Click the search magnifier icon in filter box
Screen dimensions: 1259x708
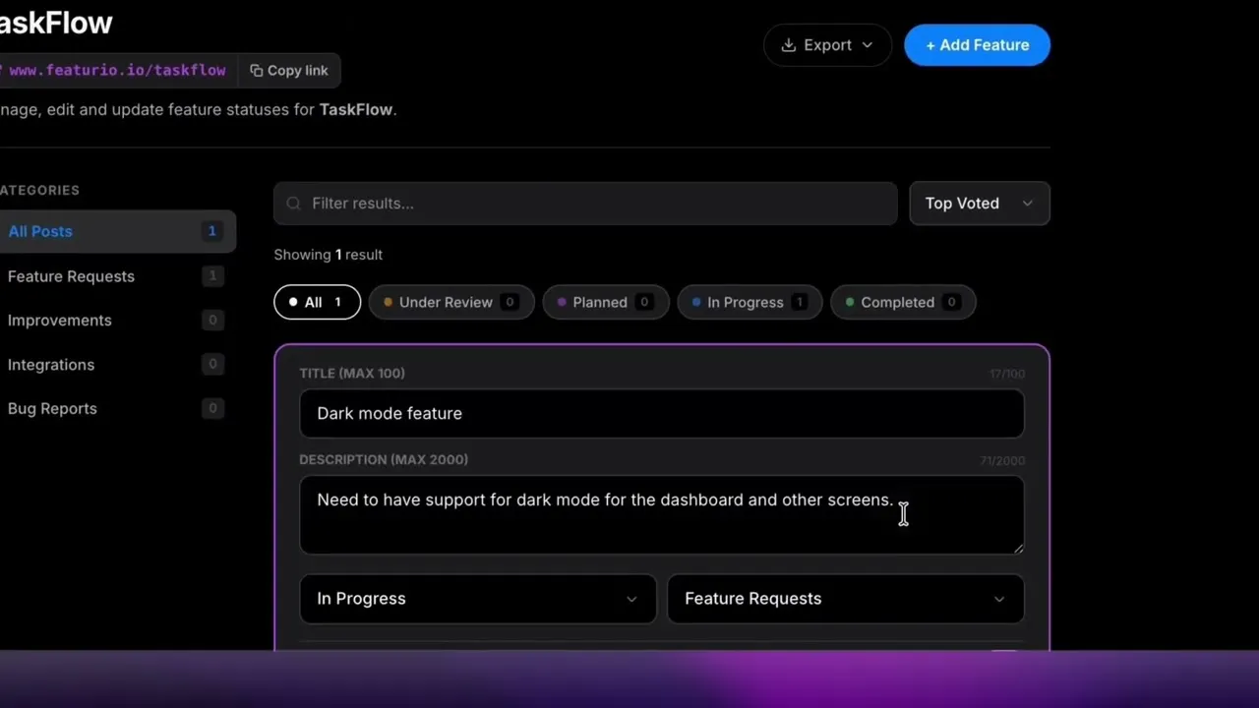[x=293, y=204]
